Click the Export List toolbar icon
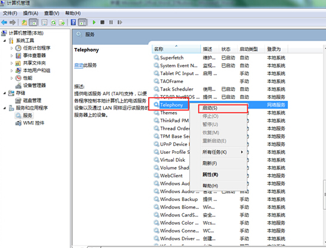Image resolution: width=326 pixels, height=248 pixels. (61, 22)
